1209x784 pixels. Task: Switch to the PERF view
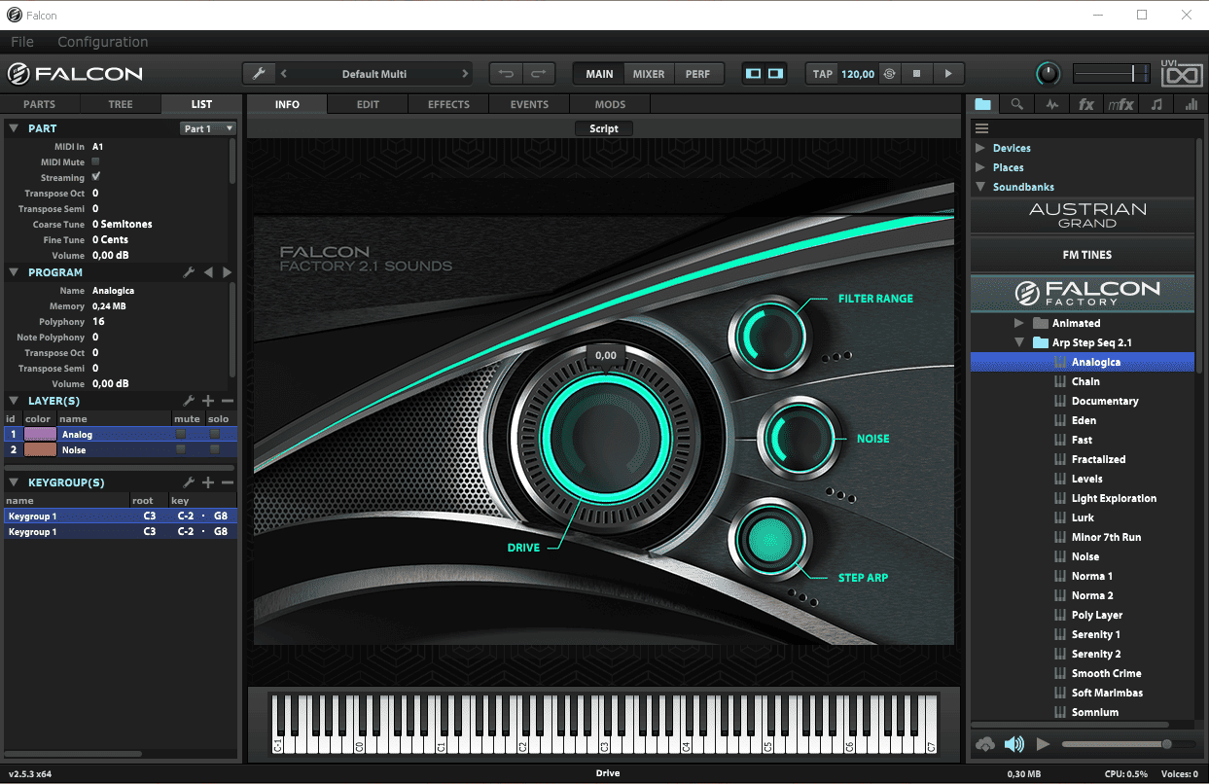coord(697,74)
